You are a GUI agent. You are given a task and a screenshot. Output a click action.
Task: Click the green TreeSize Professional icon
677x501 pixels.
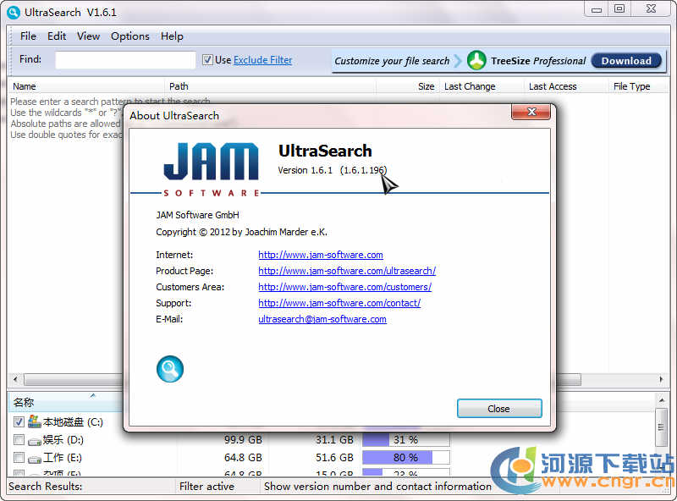pos(477,60)
